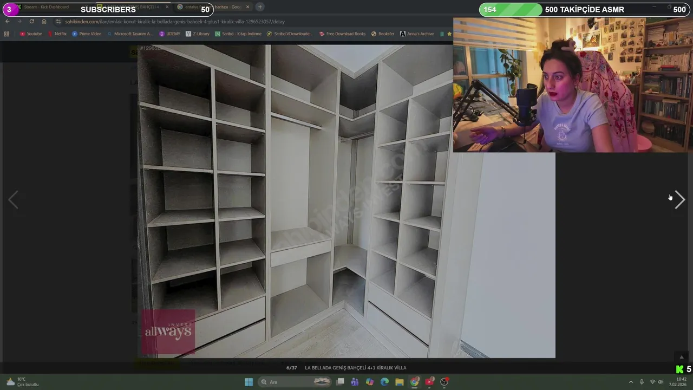
Task: Go to the previous gallery photo arrow
Action: [x=13, y=200]
